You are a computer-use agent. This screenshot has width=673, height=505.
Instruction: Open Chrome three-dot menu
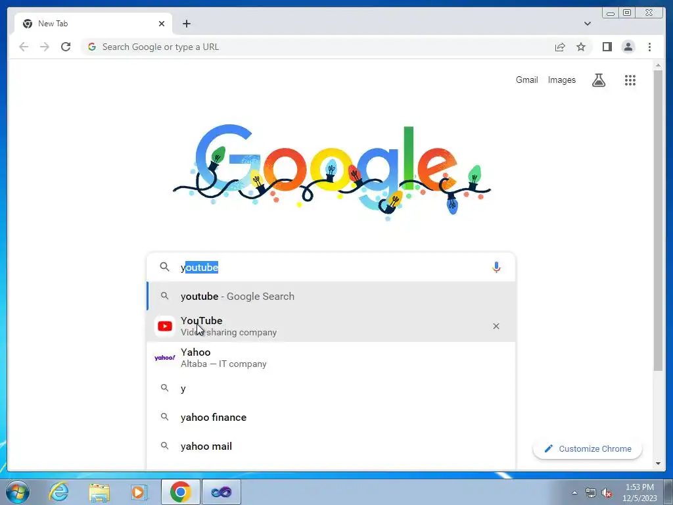pos(649,47)
